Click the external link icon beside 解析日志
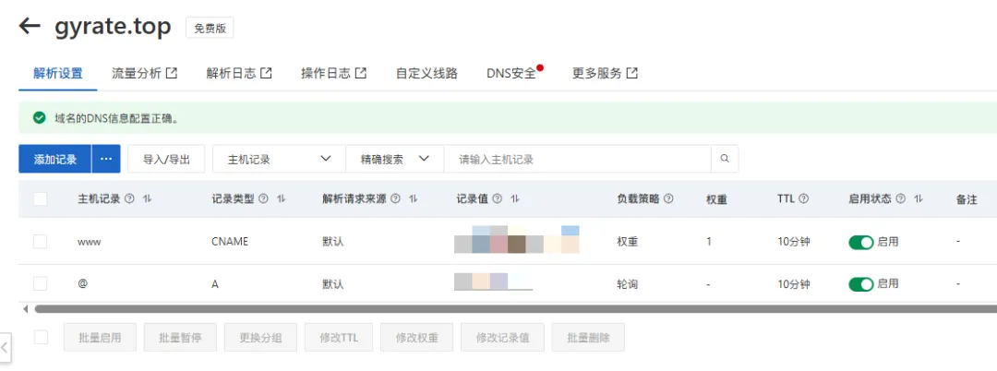The width and height of the screenshot is (997, 371). [x=267, y=73]
